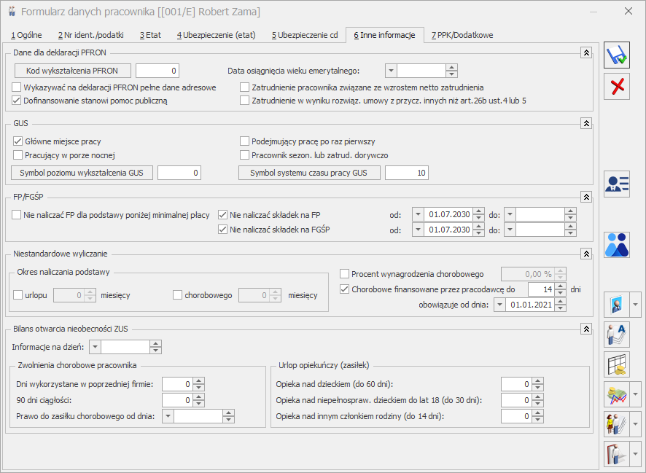Open the FP 'do' date dropdown

510,214
